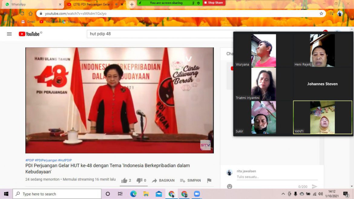354x199 pixels.
Task: Click the thumbs up like icon
Action: click(125, 180)
